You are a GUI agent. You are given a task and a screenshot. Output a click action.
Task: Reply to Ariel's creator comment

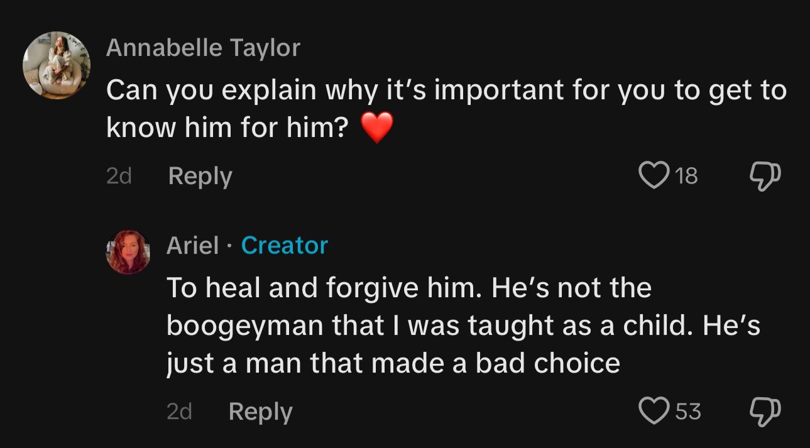coord(260,412)
